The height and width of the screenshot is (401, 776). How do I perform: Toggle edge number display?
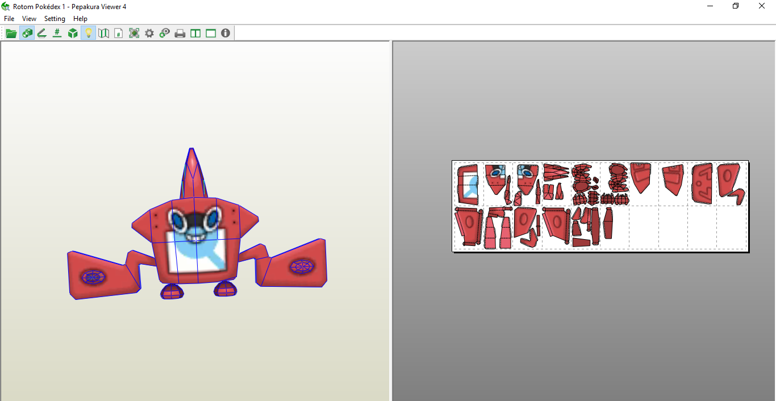click(57, 33)
